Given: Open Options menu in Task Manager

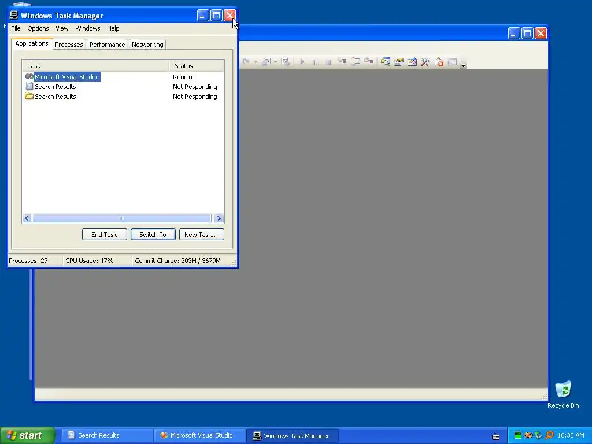Looking at the screenshot, I should [38, 28].
